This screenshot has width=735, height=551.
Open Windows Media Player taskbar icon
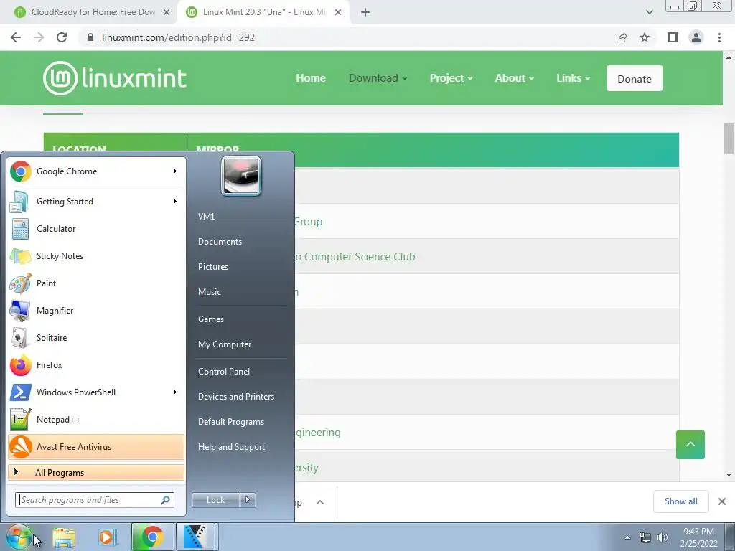[x=107, y=537]
